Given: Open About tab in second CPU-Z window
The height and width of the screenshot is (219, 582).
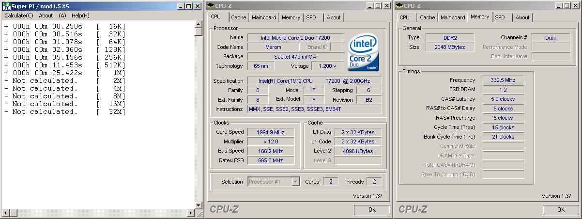Looking at the screenshot, I should (522, 17).
